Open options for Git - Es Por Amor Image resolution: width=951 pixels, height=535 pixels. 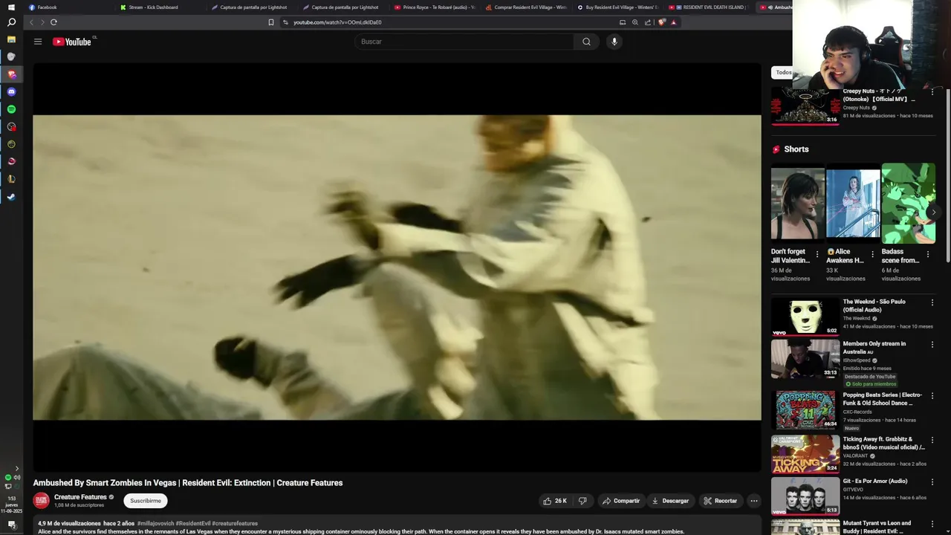(932, 481)
